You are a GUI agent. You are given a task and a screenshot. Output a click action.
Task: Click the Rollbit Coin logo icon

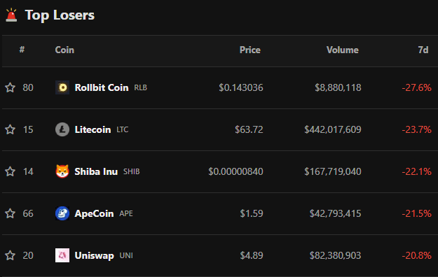62,87
